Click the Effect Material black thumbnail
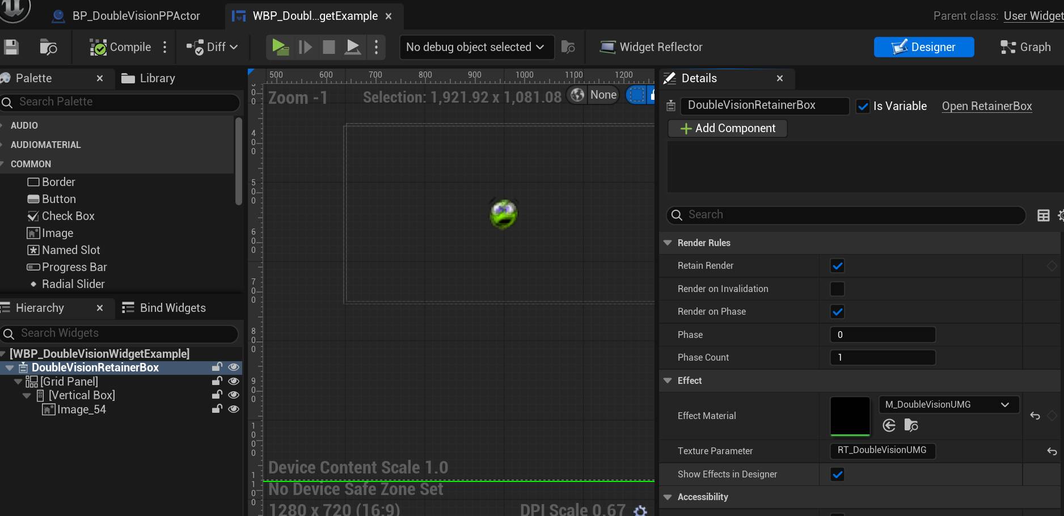The height and width of the screenshot is (516, 1064). click(850, 416)
